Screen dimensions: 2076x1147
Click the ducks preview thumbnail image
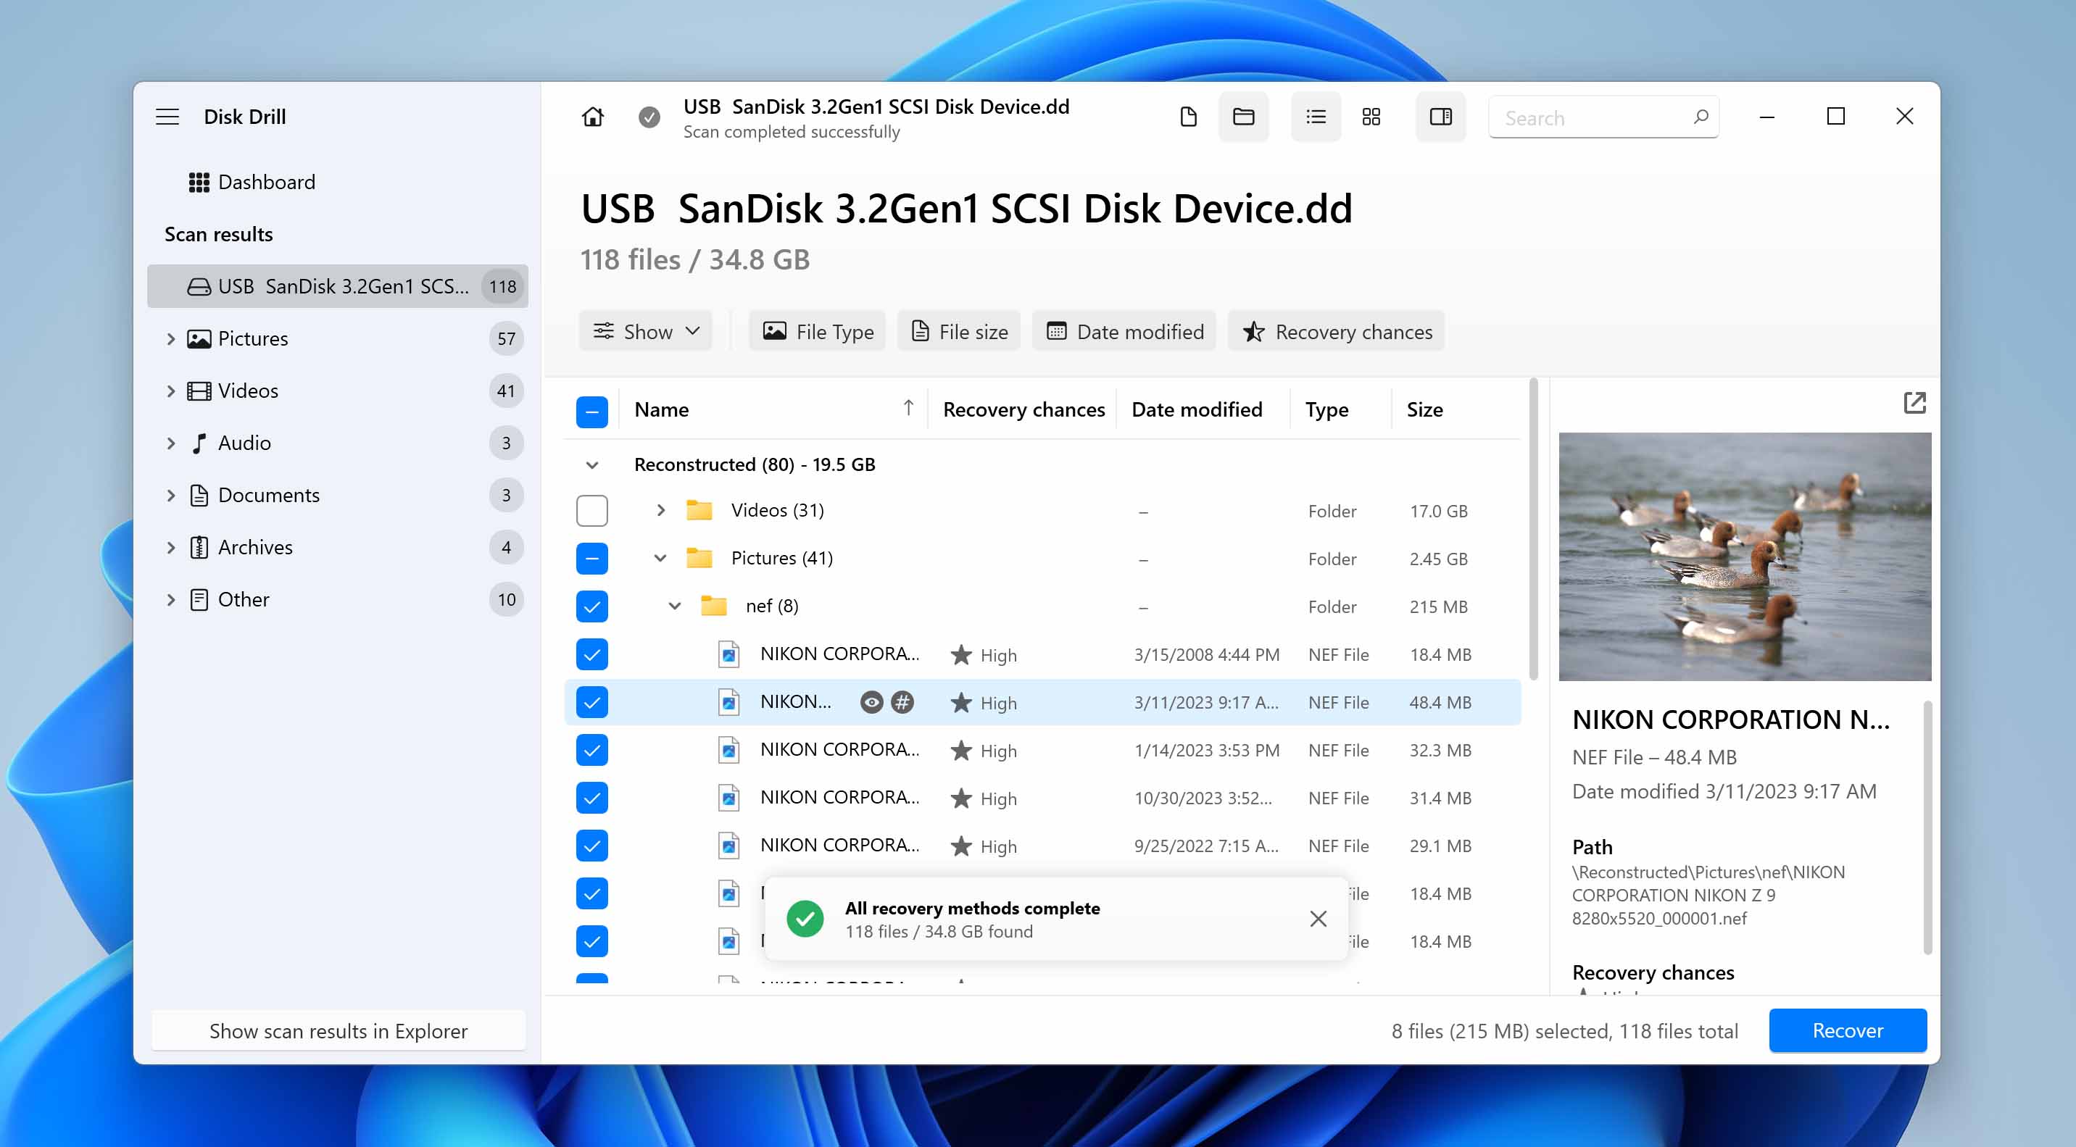(1745, 556)
